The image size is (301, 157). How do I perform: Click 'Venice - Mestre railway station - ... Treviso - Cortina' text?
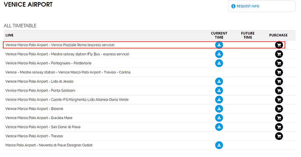coord(68,72)
